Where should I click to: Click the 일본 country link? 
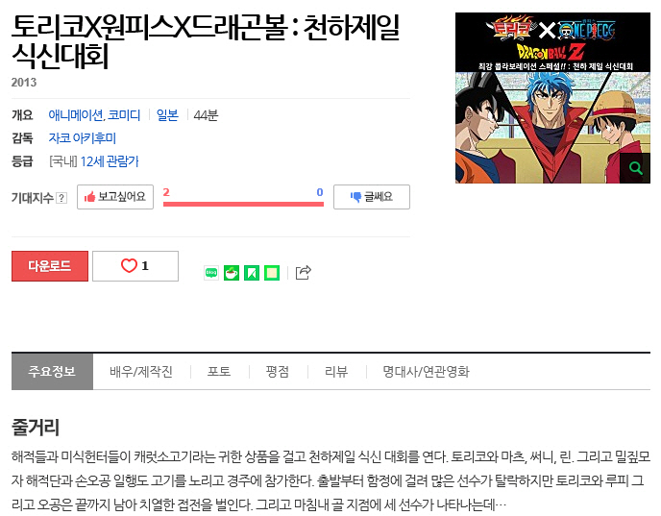[167, 115]
